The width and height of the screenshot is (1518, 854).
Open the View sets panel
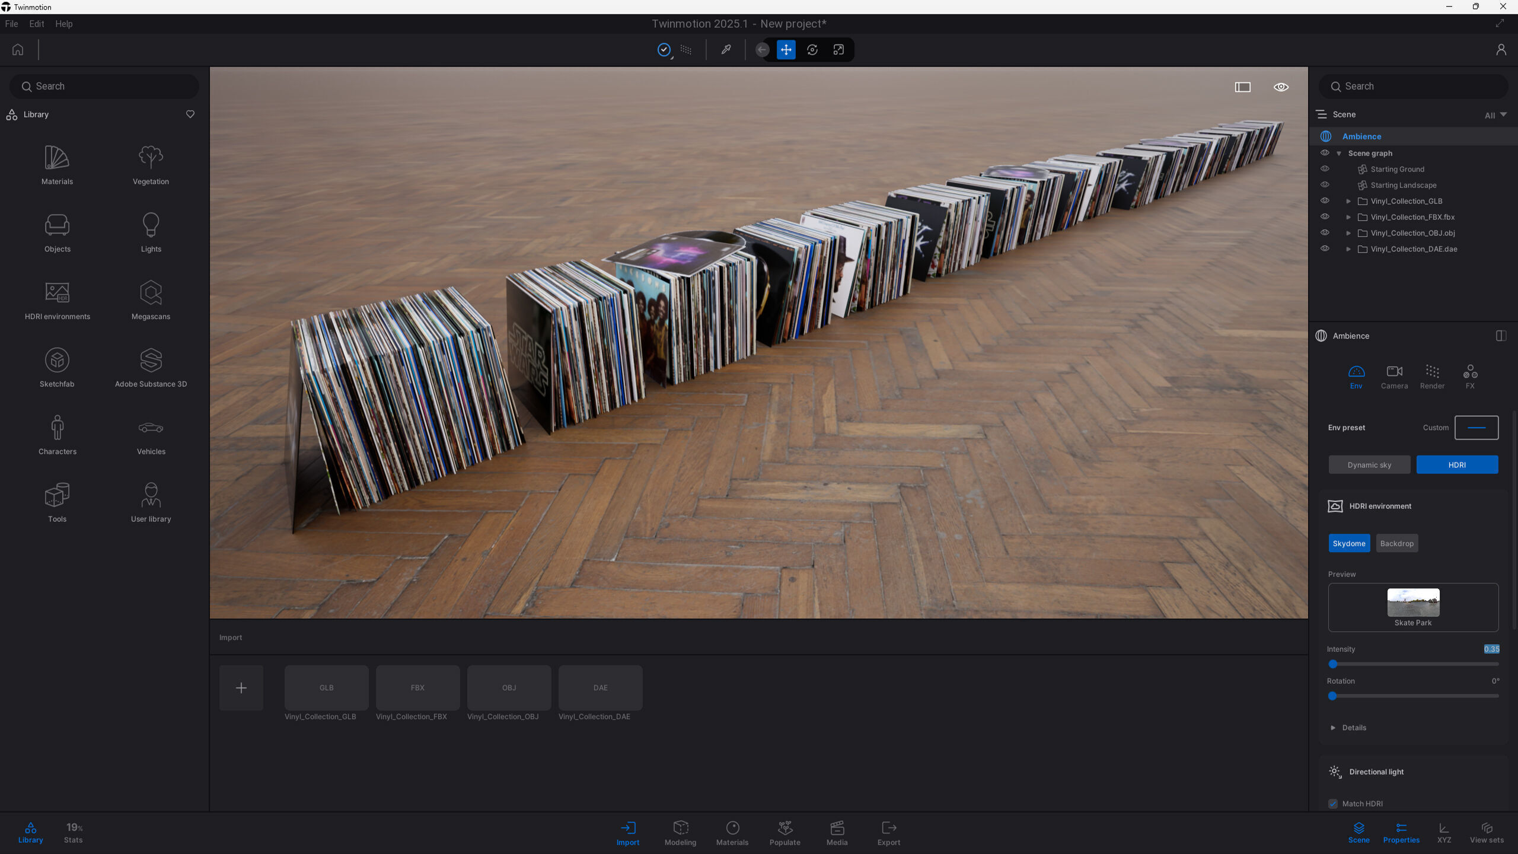(x=1487, y=833)
